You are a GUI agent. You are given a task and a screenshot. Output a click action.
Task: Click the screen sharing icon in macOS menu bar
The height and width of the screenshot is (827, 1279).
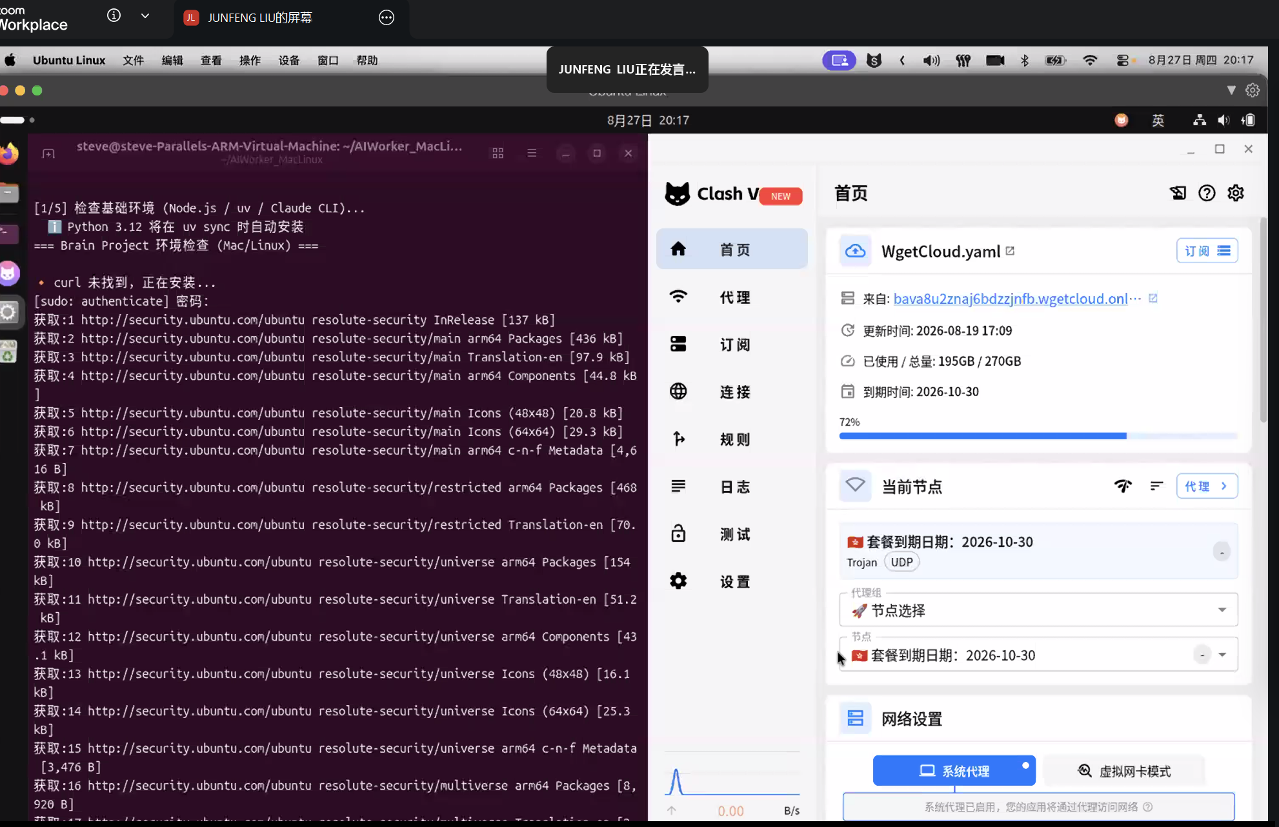pos(840,60)
